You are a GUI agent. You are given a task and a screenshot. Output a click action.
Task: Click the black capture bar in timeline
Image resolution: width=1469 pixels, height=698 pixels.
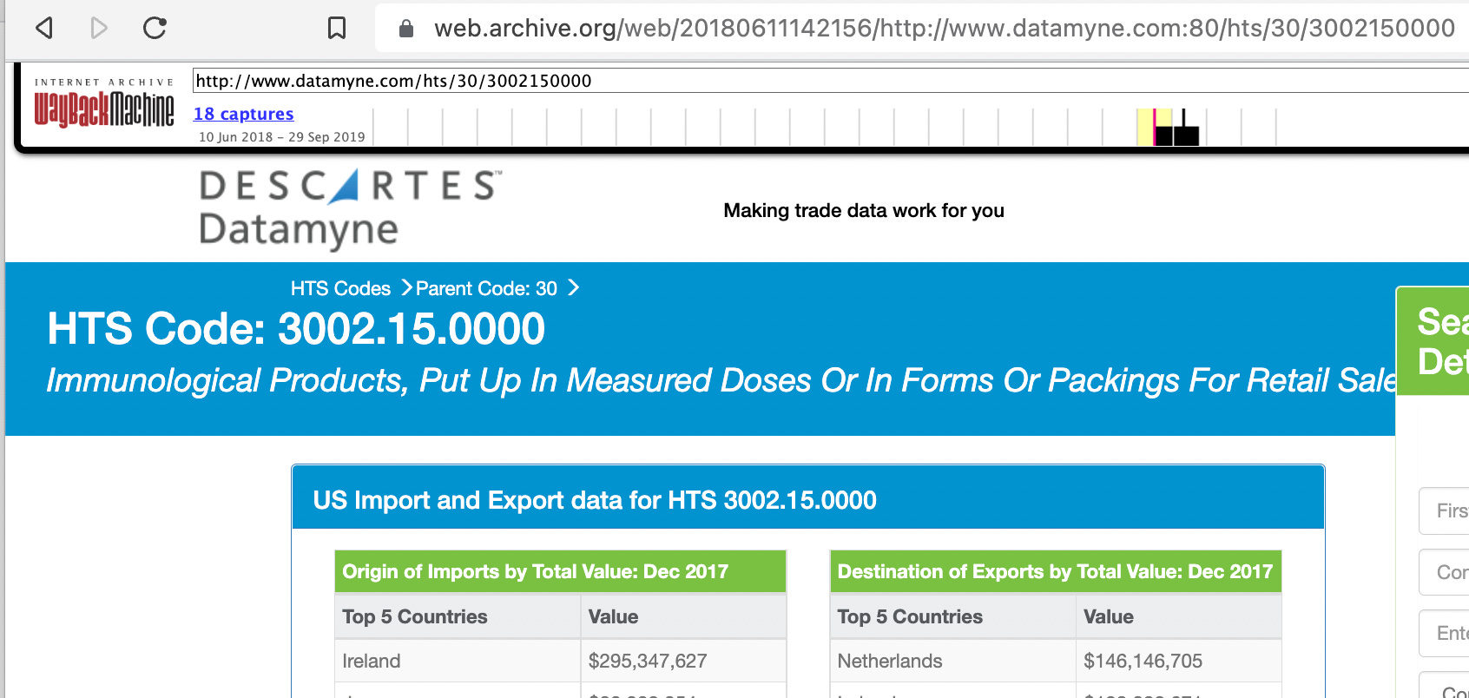1184,135
